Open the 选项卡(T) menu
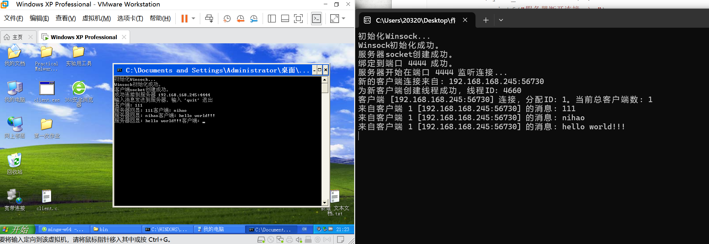Image resolution: width=709 pixels, height=244 pixels. [130, 18]
